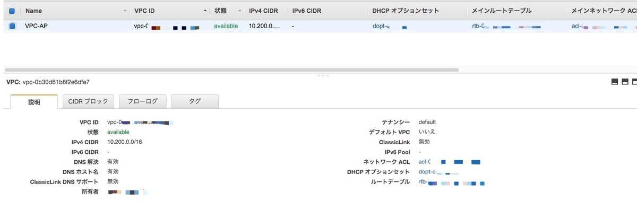Open the CIDR ブロック tab
Image resolution: width=637 pixels, height=218 pixels.
pyautogui.click(x=88, y=101)
